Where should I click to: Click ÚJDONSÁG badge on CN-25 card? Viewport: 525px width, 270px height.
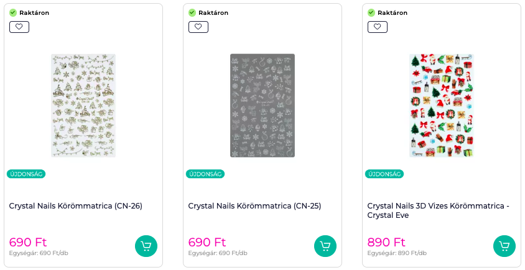[205, 174]
